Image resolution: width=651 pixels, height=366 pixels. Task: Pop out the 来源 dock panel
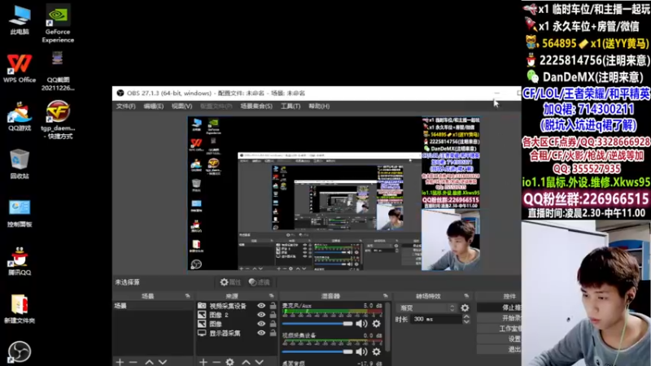click(x=272, y=296)
